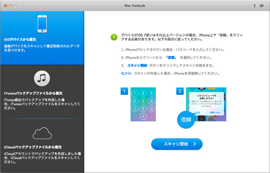Click the iCloud cloud icon
This screenshot has height=173, width=270.
click(42, 133)
